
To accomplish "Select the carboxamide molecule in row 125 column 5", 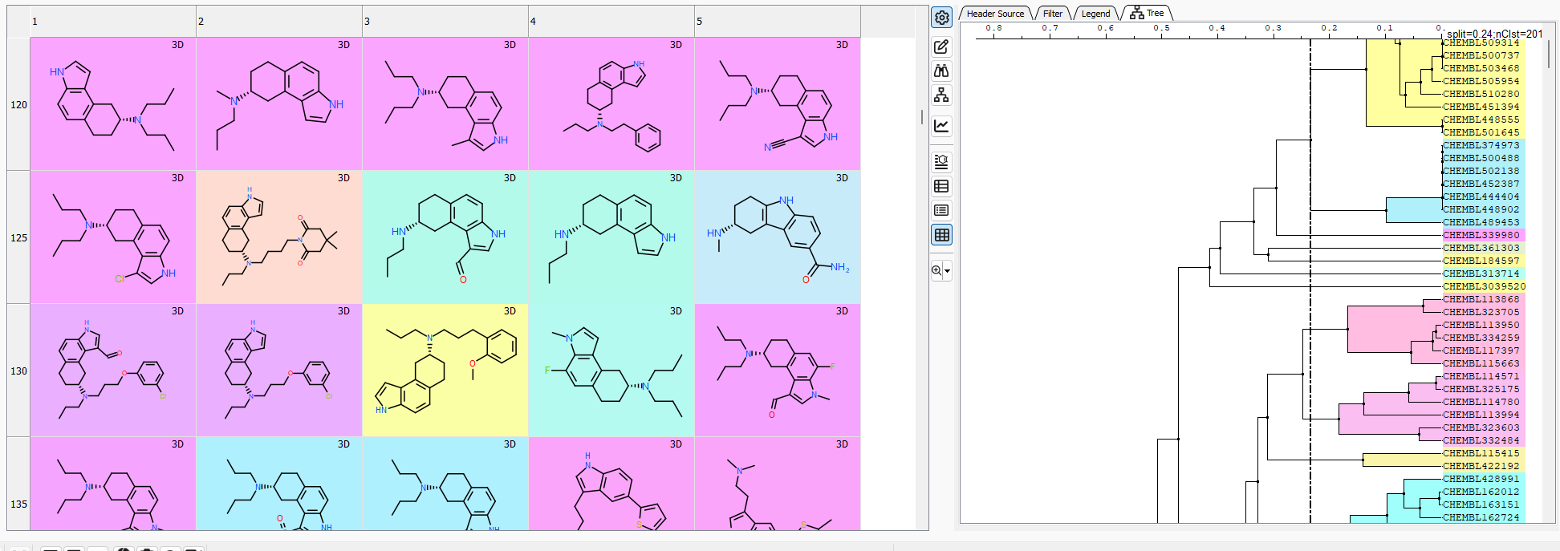I will point(778,237).
